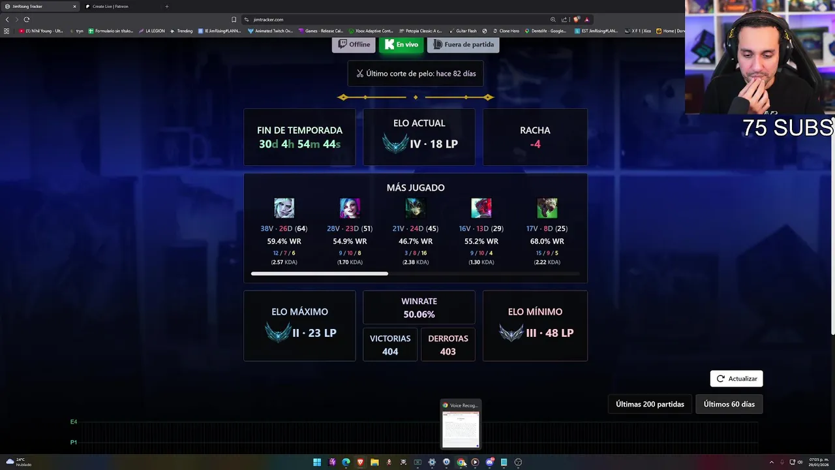Click the champion portrait with 21V 24D
The height and width of the screenshot is (470, 835).
coord(416,208)
